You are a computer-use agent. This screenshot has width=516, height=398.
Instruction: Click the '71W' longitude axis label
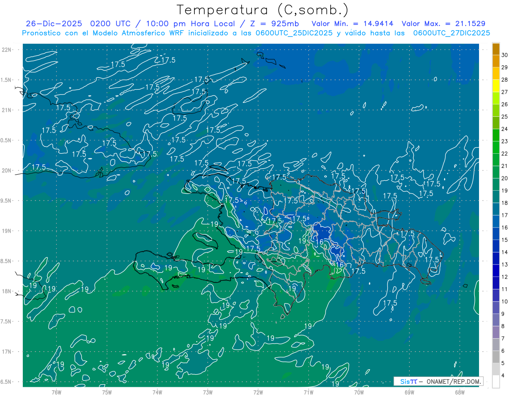pyautogui.click(x=308, y=392)
